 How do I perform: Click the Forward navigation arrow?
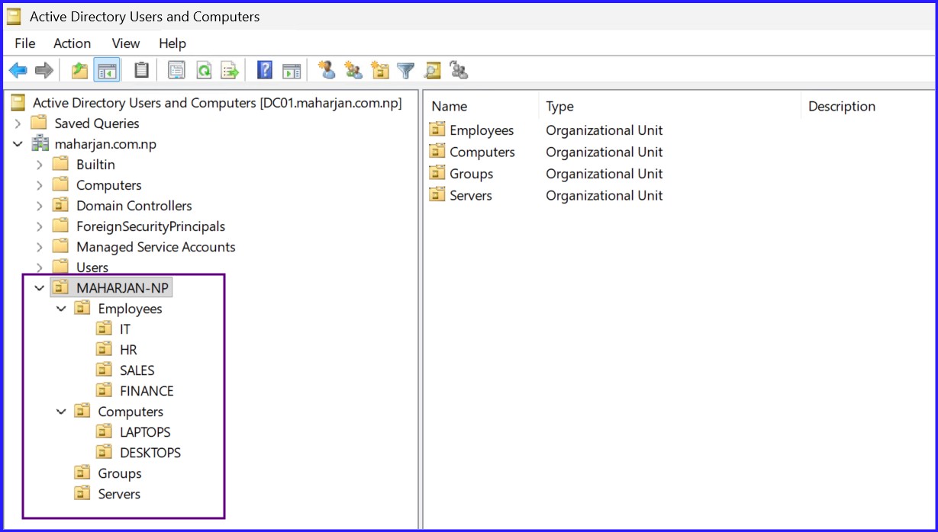[44, 70]
